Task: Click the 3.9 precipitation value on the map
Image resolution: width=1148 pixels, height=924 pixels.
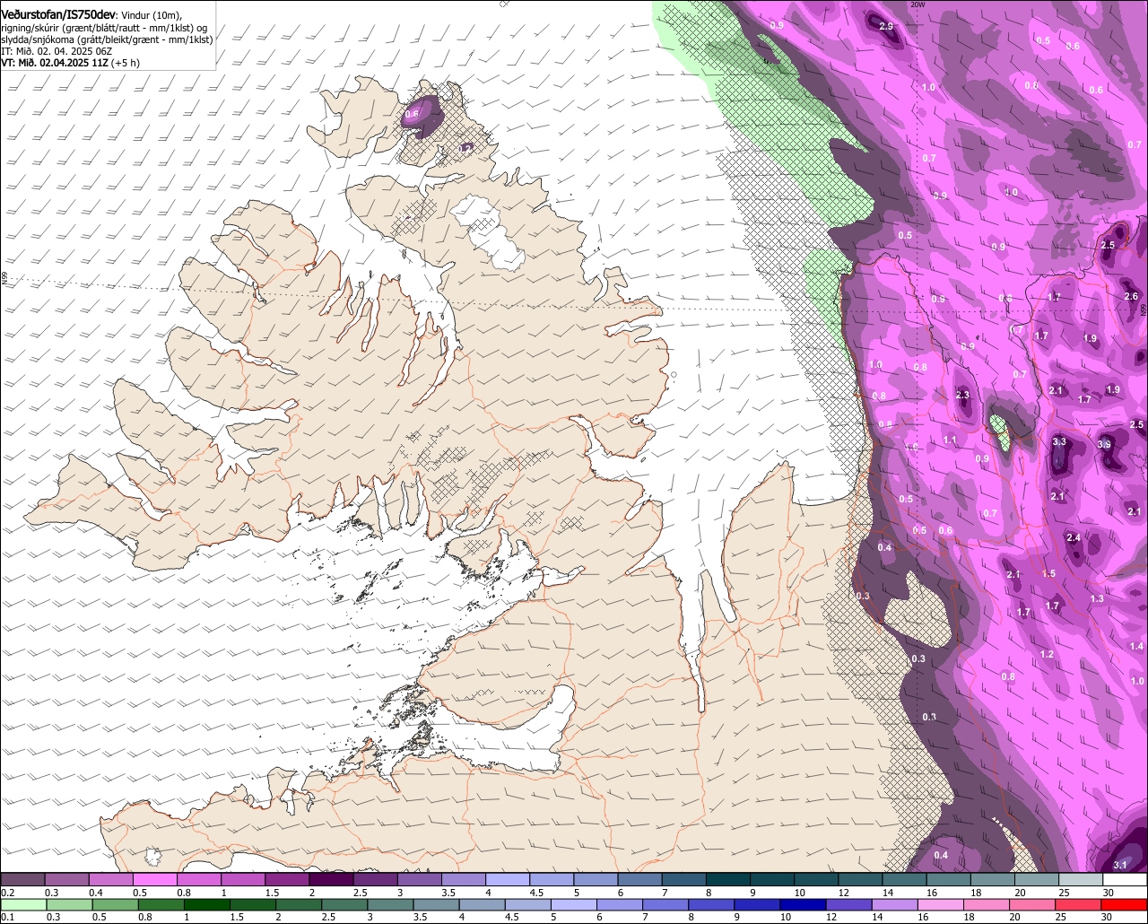Action: tap(1105, 444)
